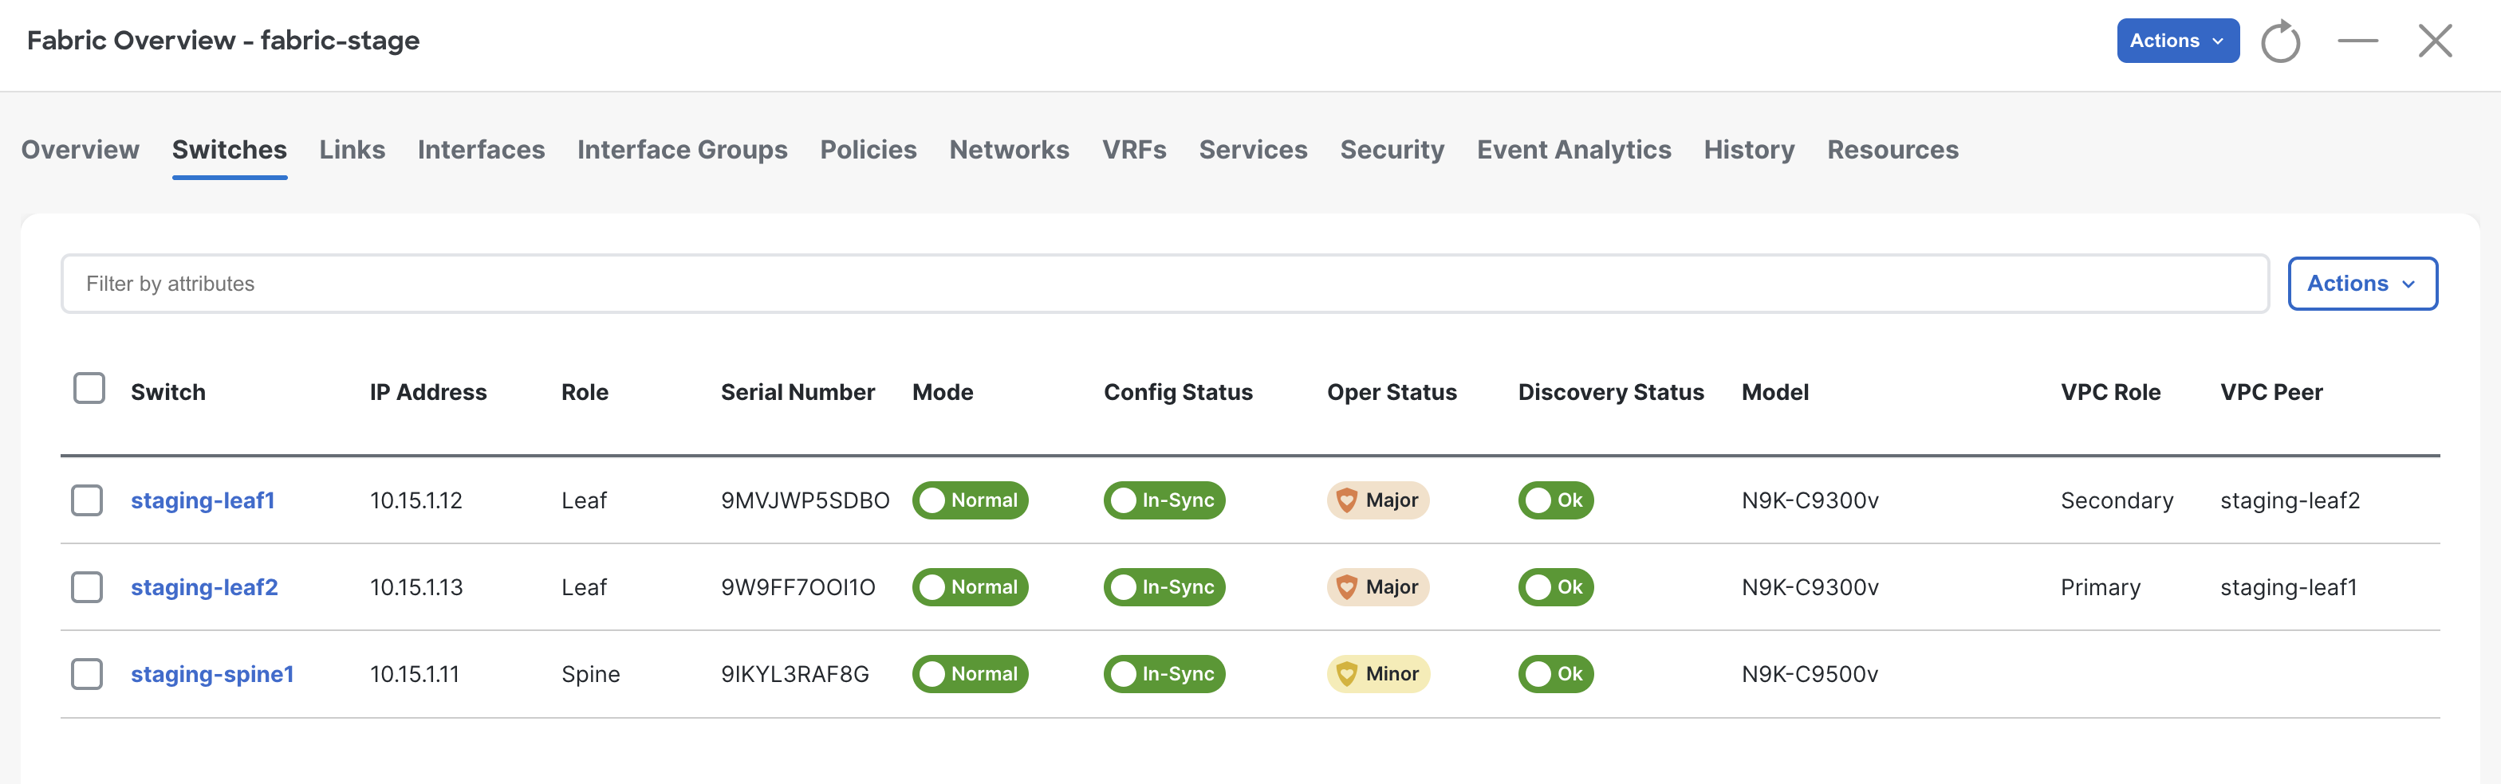This screenshot has height=784, width=2501.
Task: Click the Serial Number column header
Action: pos(797,392)
